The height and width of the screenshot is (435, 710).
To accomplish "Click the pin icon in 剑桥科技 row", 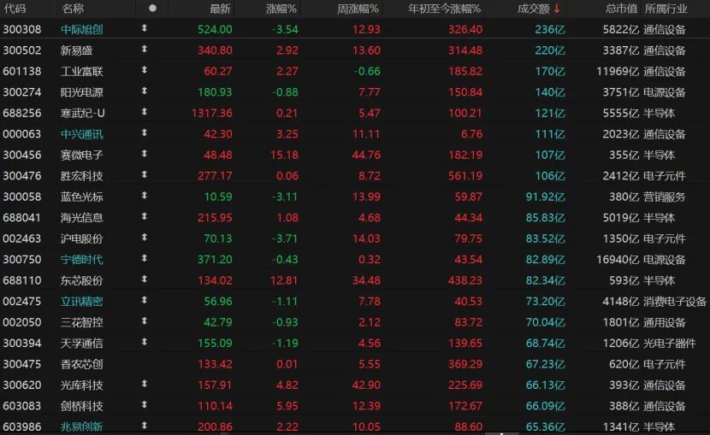I will 144,405.
